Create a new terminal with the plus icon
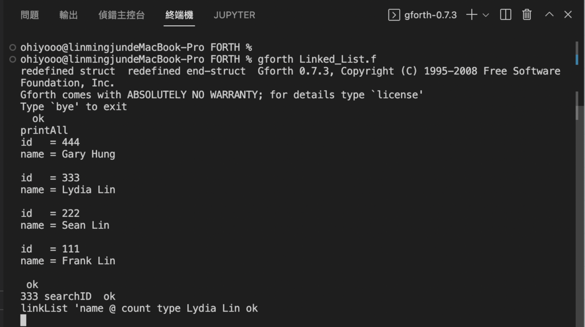585x327 pixels. [x=471, y=14]
